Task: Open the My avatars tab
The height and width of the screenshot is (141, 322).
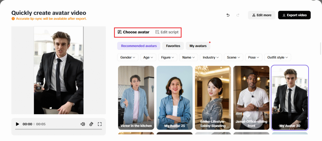Action: click(198, 46)
